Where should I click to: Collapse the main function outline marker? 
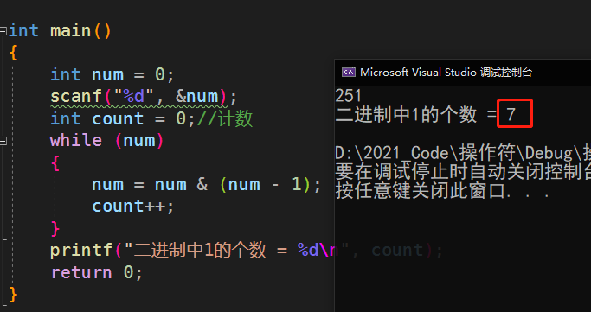(x=3, y=31)
